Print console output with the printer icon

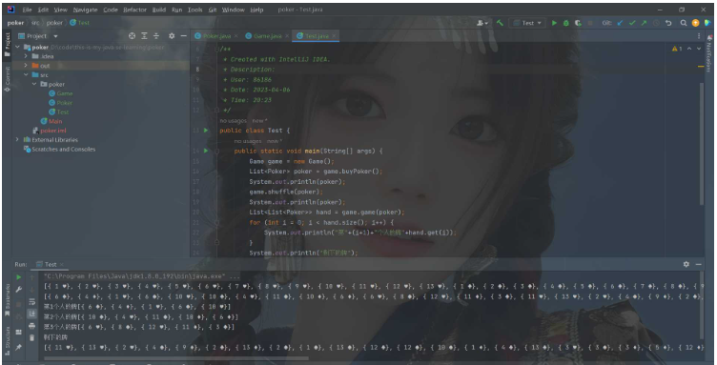click(32, 326)
